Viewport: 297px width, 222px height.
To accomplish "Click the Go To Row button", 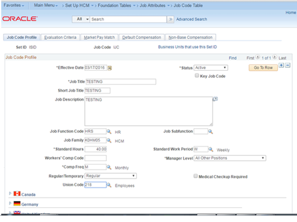I will coord(263,68).
